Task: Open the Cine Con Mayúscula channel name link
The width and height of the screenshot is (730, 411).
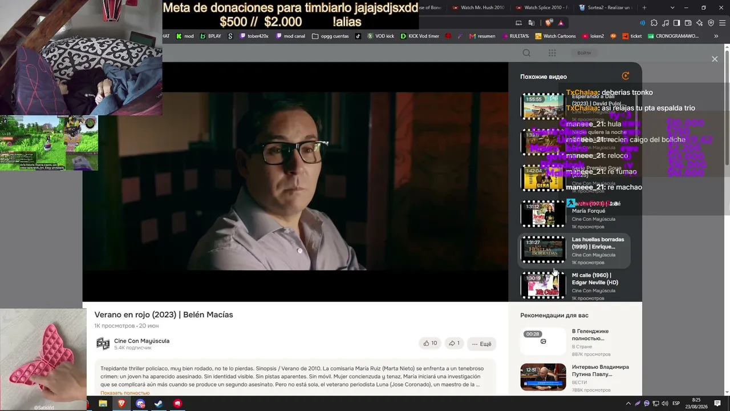Action: coord(141,341)
